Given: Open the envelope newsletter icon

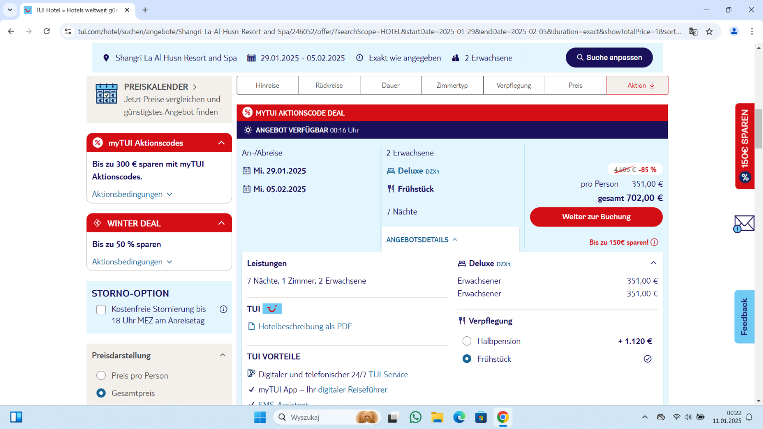Looking at the screenshot, I should click(x=744, y=223).
